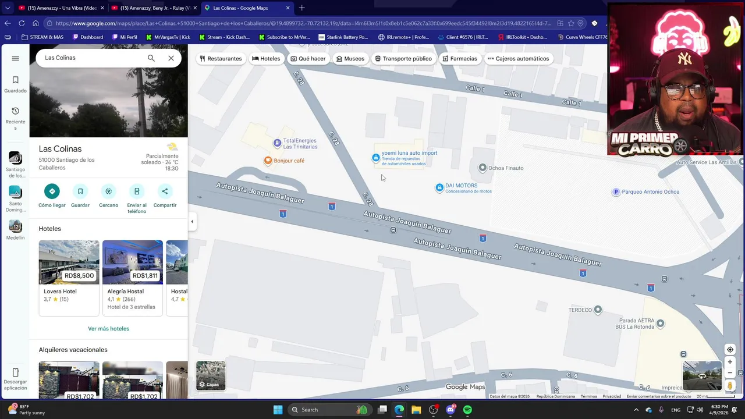
Task: Open the Santo Doming... recent item
Action: pos(16,199)
